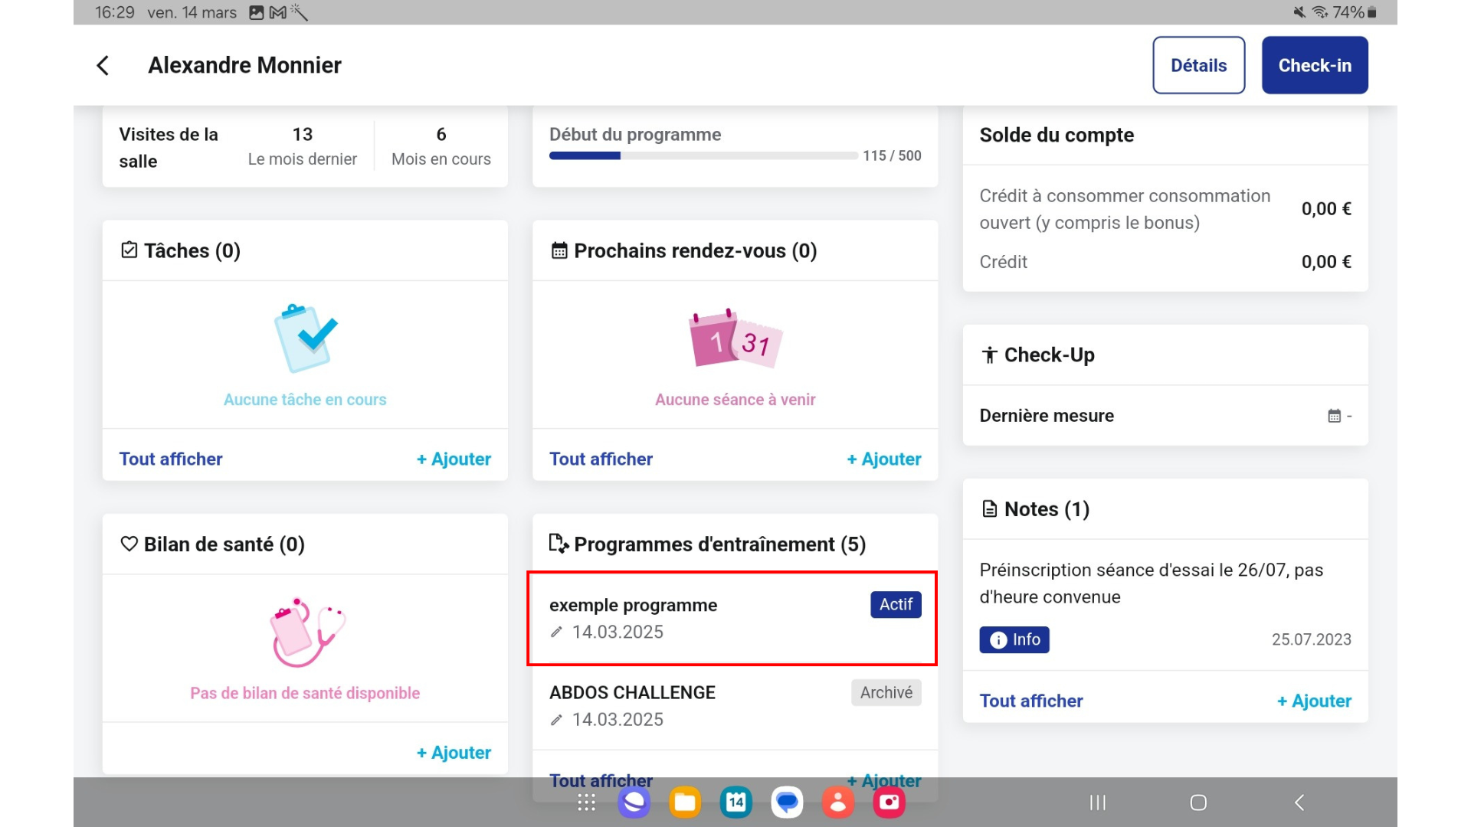The width and height of the screenshot is (1471, 827).
Task: Click the Archivé status badge
Action: (x=886, y=693)
